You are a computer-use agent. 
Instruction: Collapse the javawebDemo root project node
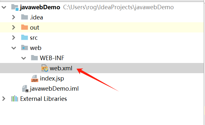[4, 7]
